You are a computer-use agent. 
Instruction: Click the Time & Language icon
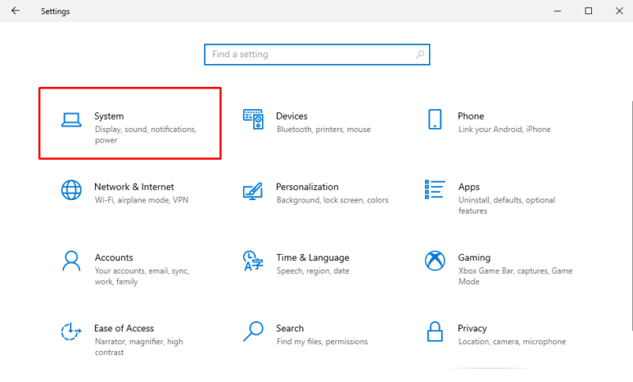pos(252,261)
